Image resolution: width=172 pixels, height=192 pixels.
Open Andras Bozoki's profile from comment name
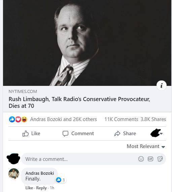[40, 173]
